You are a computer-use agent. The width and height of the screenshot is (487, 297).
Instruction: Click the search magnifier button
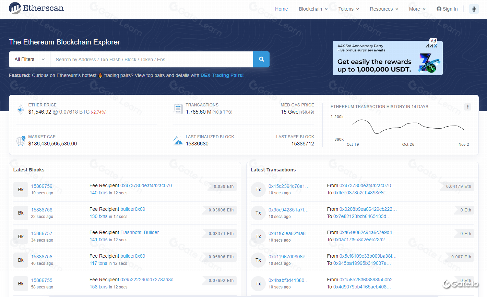point(261,59)
